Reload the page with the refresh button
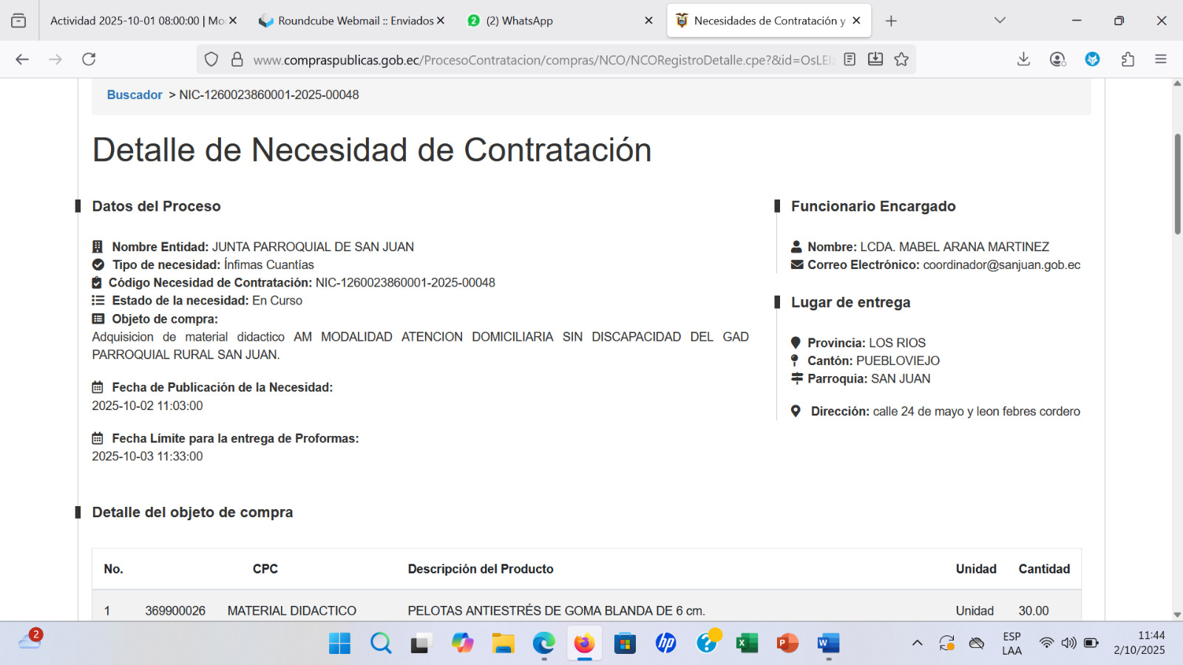 pyautogui.click(x=89, y=59)
